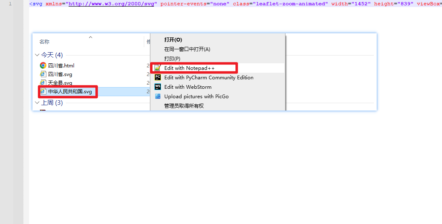Click the 上周 (3) group label
The width and height of the screenshot is (442, 224).
(52, 103)
